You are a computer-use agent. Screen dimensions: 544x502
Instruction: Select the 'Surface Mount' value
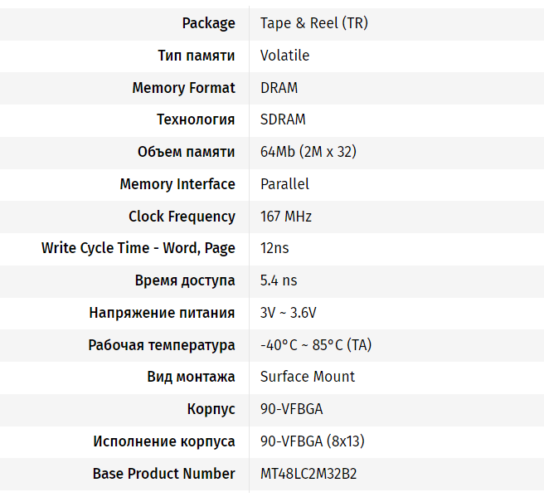click(307, 377)
